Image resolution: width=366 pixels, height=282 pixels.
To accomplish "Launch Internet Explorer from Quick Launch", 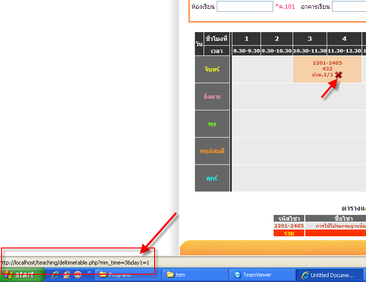I will pos(55,275).
